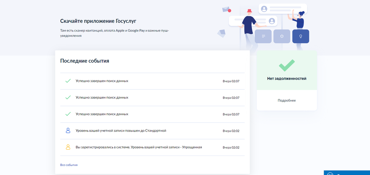Click the list tile icon in banner illustration

click(x=263, y=36)
